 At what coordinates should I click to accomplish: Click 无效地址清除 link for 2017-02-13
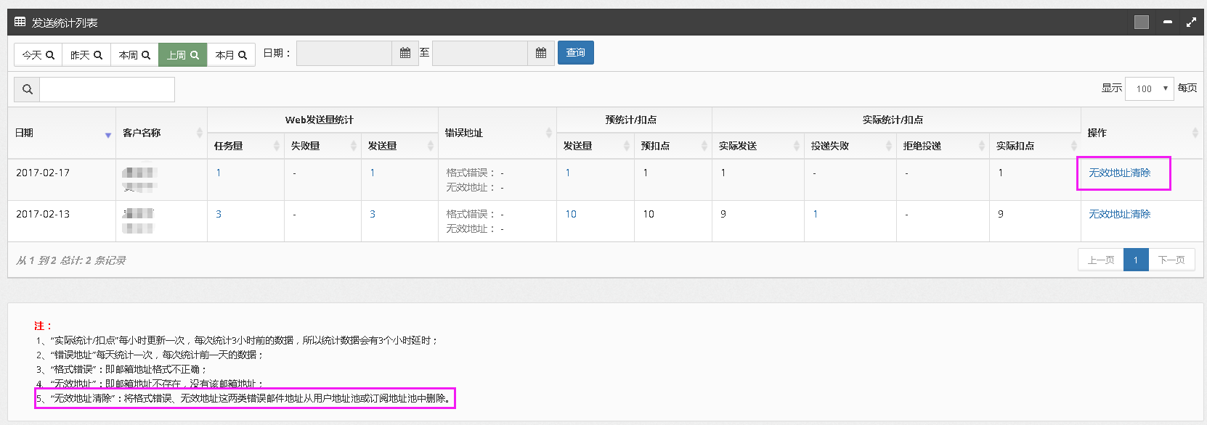click(1119, 214)
